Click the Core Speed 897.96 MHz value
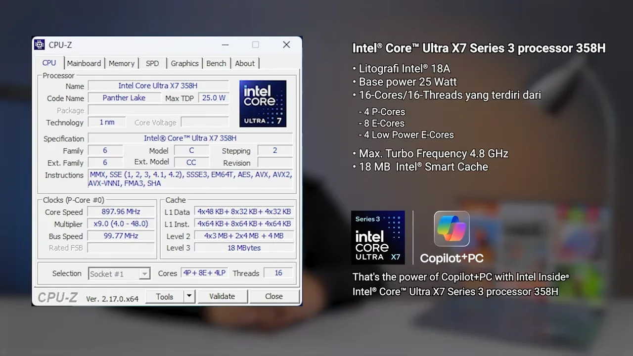 pyautogui.click(x=121, y=212)
